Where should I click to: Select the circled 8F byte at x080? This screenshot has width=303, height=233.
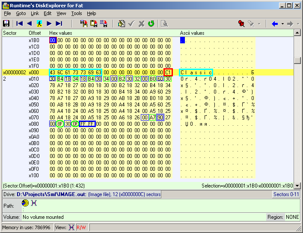(x=60, y=124)
